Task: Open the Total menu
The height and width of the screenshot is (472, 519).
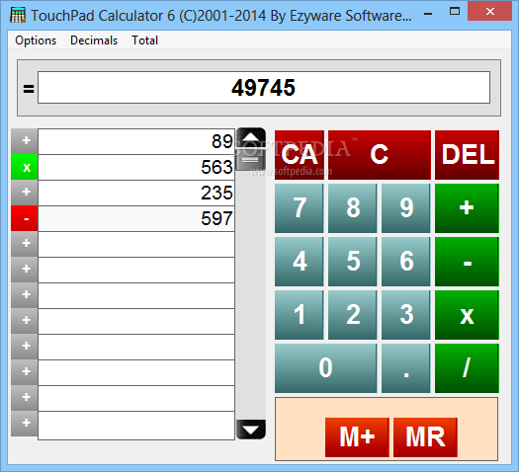Action: (144, 40)
